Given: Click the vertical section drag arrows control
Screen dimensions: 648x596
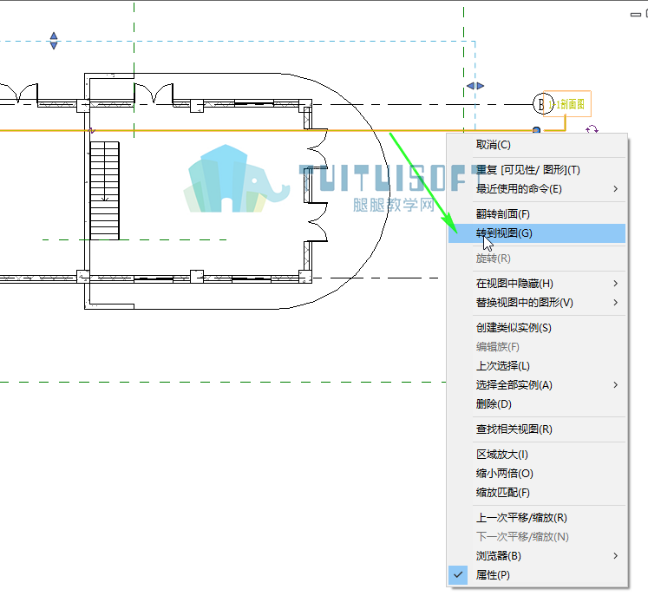Looking at the screenshot, I should click(54, 41).
